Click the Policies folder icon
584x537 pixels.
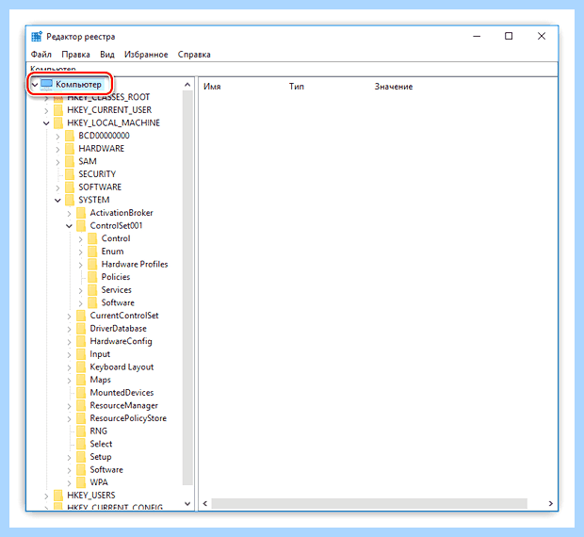pos(92,277)
